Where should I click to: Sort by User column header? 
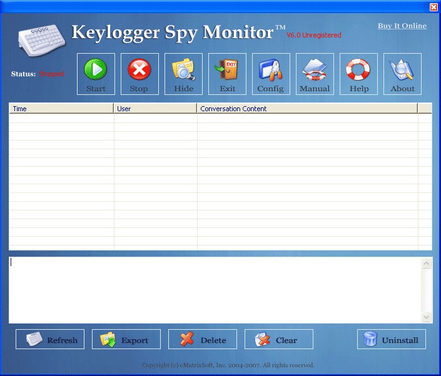[155, 109]
